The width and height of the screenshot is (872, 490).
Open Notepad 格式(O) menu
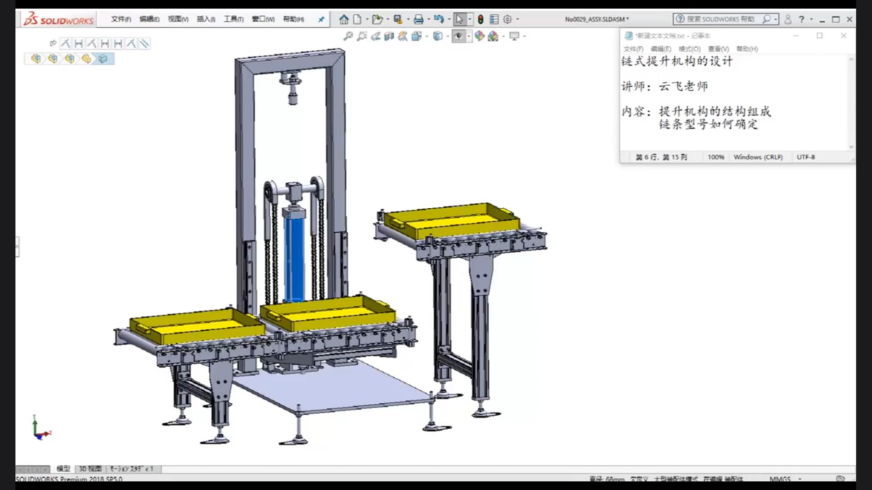pos(689,49)
